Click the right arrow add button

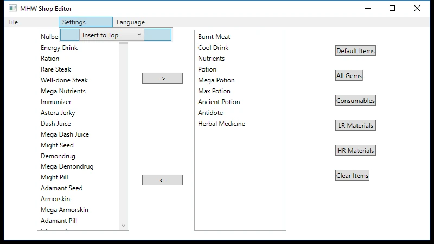click(x=162, y=78)
